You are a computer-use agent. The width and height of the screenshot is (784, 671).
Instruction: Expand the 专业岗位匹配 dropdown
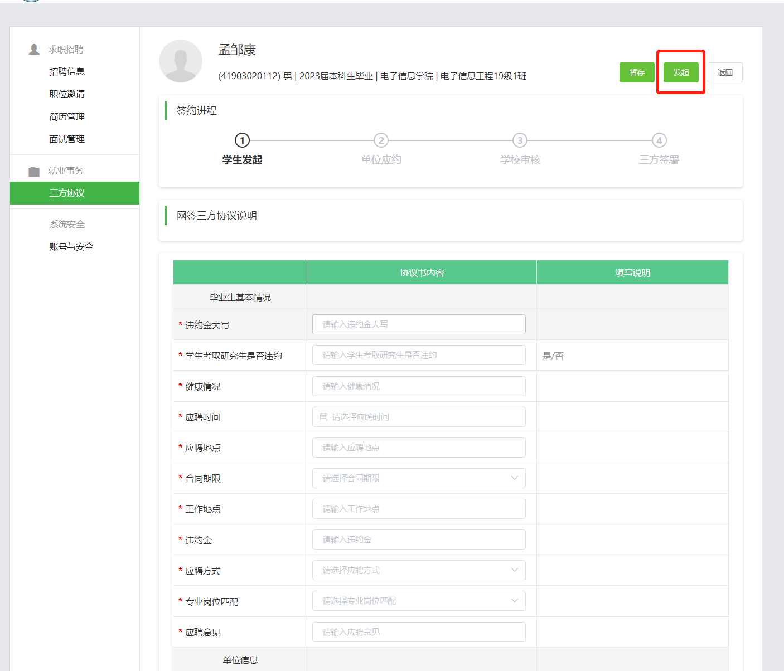pyautogui.click(x=419, y=601)
